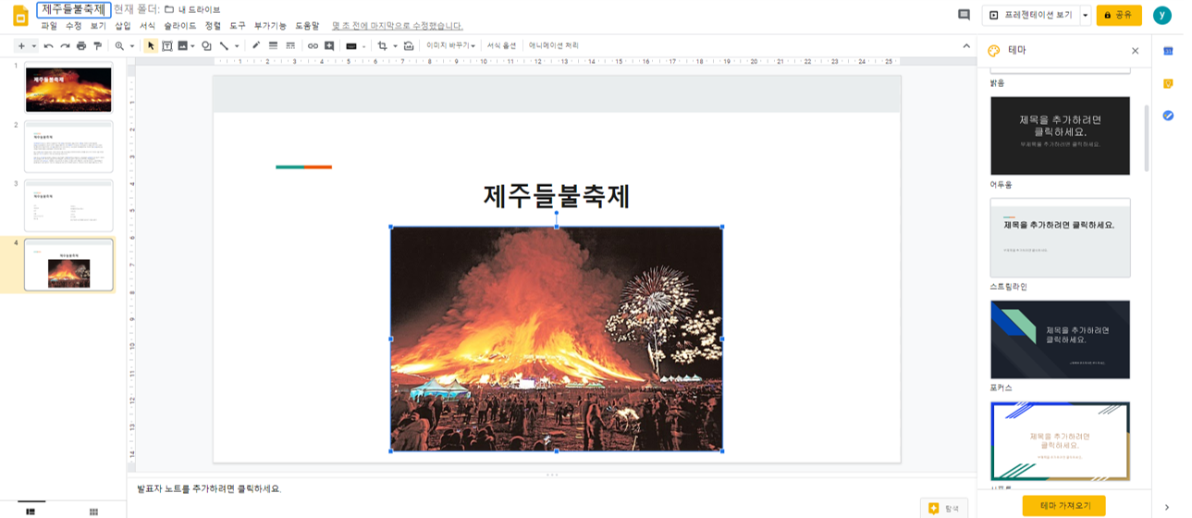1192x518 pixels.
Task: Open the 수정 menu
Action: [74, 26]
